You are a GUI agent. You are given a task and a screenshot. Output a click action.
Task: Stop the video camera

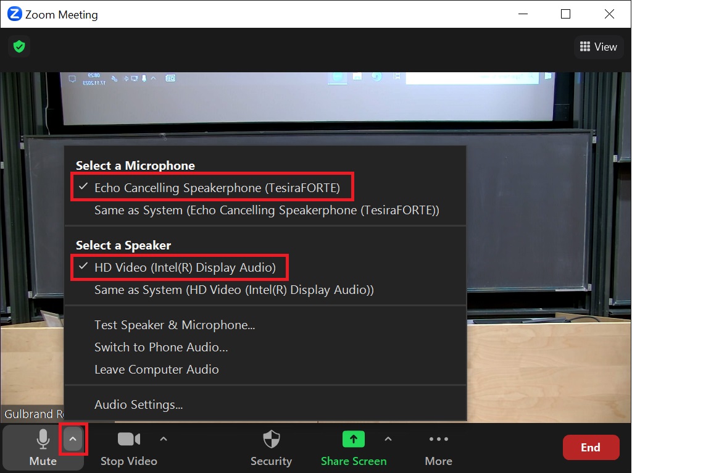pyautogui.click(x=129, y=448)
